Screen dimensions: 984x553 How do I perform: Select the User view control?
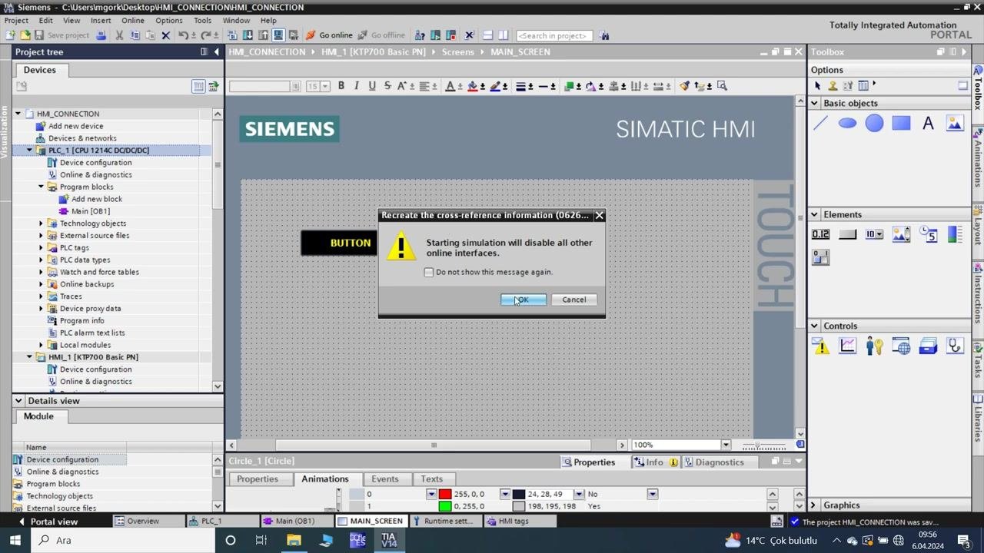(x=874, y=346)
